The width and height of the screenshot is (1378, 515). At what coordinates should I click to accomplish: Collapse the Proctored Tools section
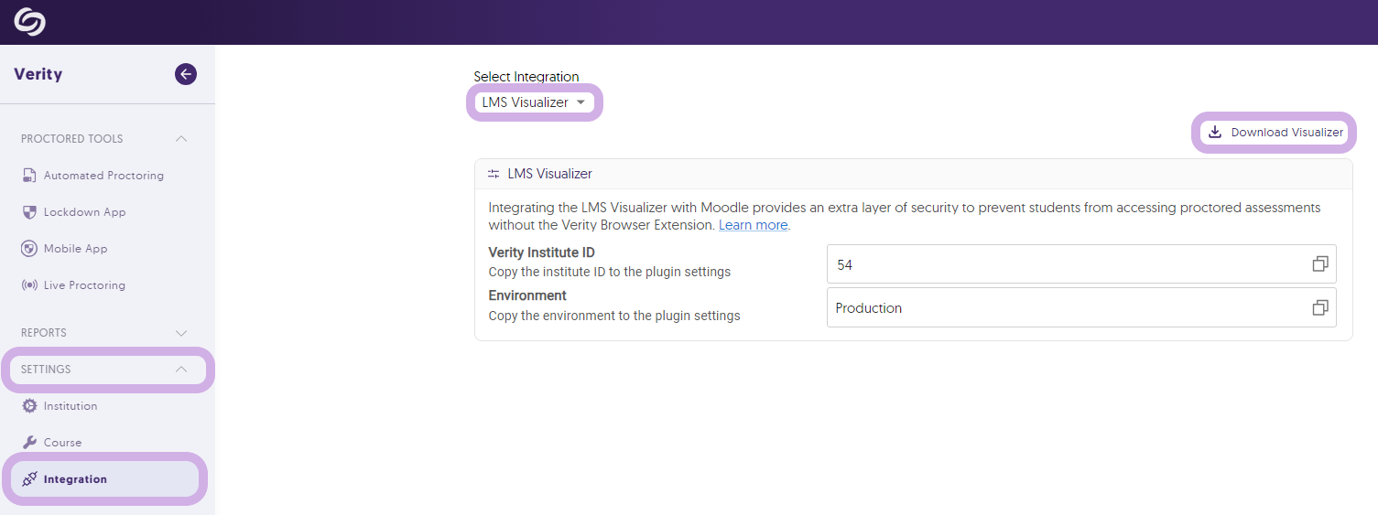[181, 139]
